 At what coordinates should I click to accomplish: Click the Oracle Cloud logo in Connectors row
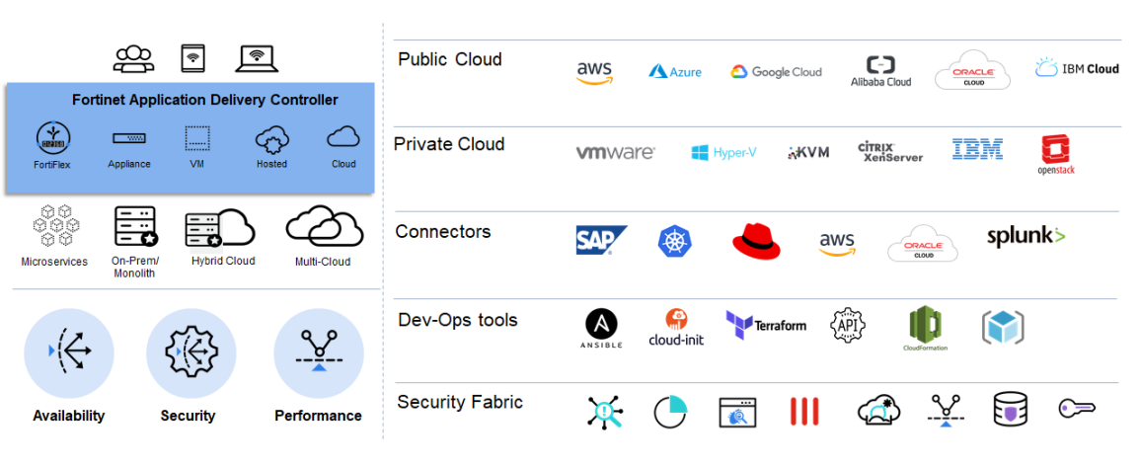click(x=923, y=243)
